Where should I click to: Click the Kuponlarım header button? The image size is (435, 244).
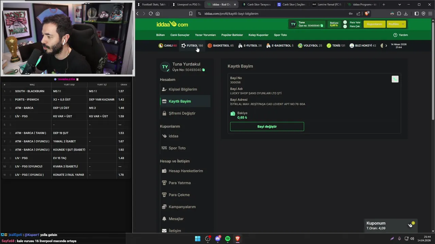point(375,24)
